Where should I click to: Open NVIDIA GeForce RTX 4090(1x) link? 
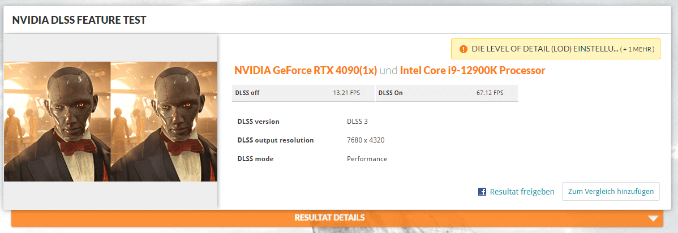[x=306, y=70]
